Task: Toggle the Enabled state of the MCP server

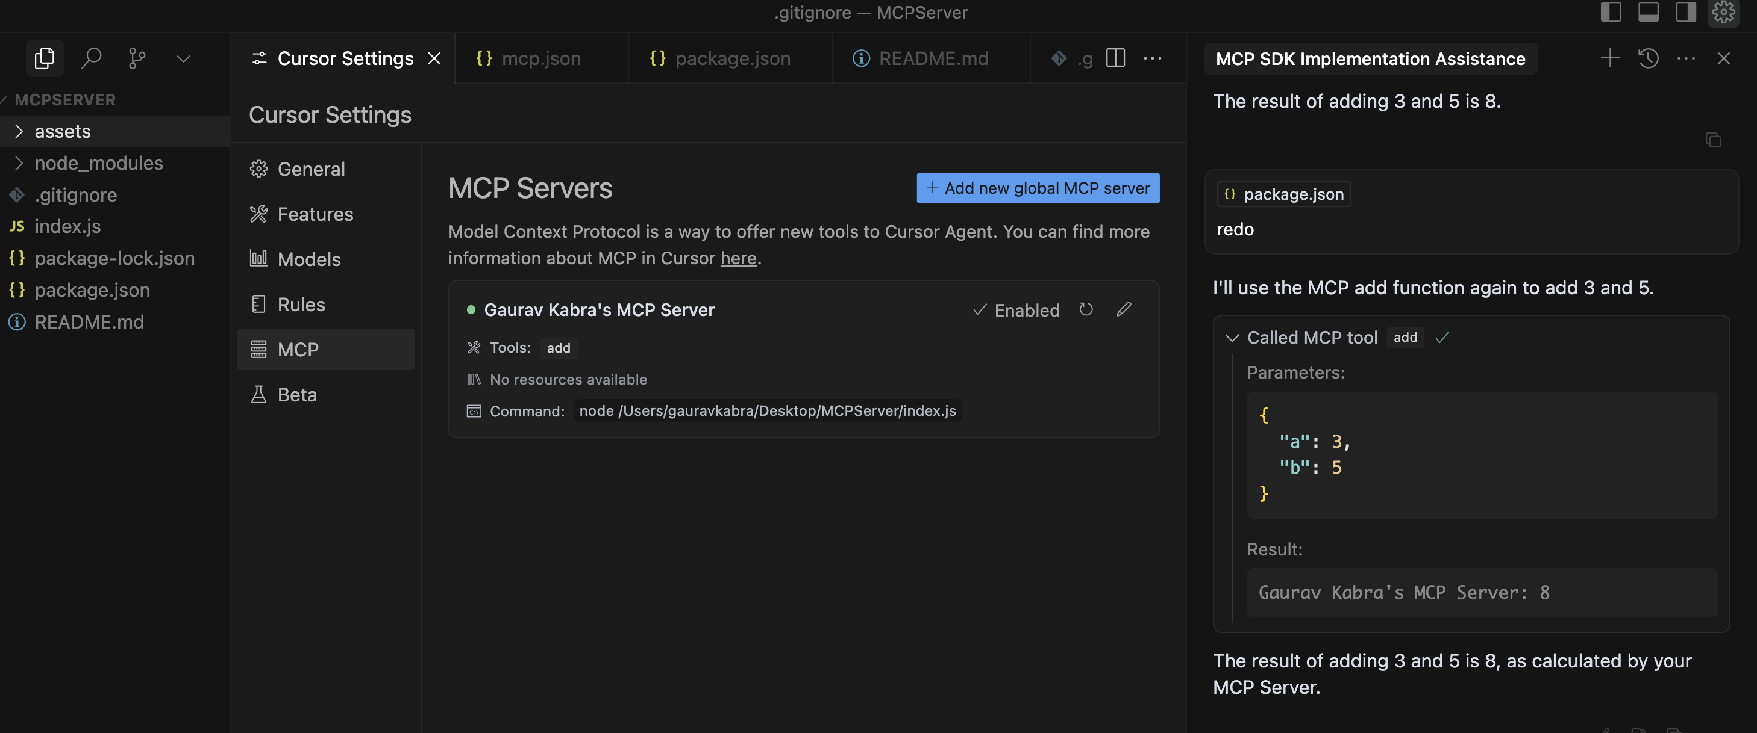Action: click(x=1016, y=311)
